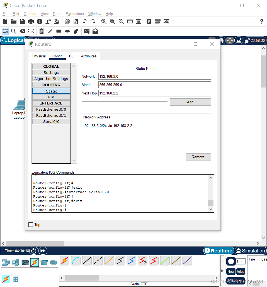
Task: Select the Connections lightning category icon
Action: click(35, 262)
